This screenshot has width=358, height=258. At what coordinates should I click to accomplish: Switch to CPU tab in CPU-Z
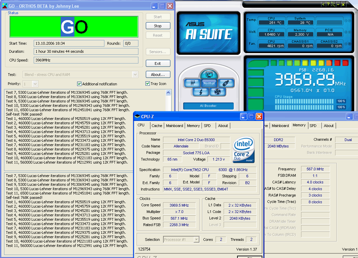141,125
